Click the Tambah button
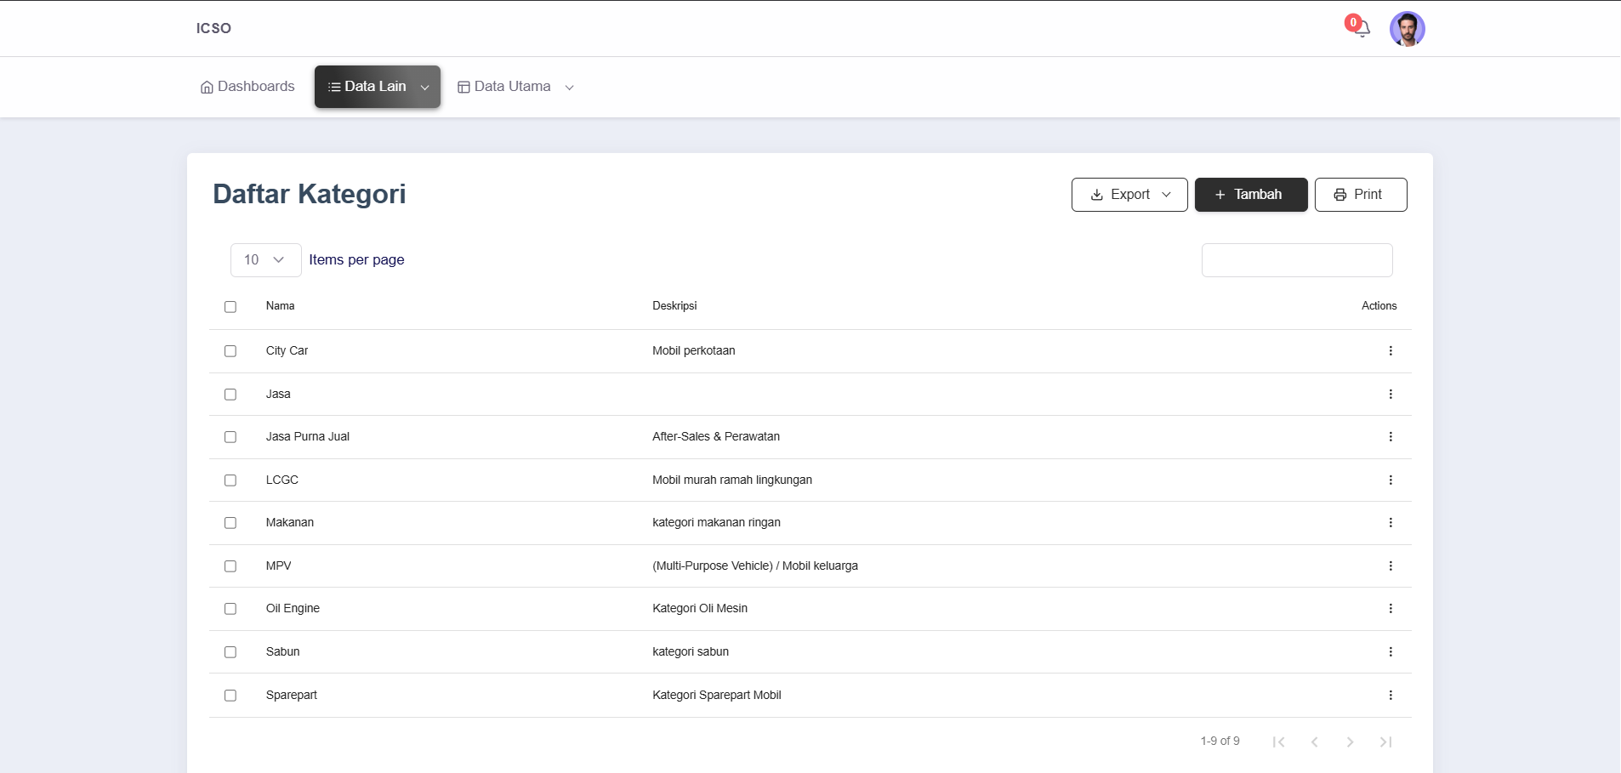 (1250, 195)
